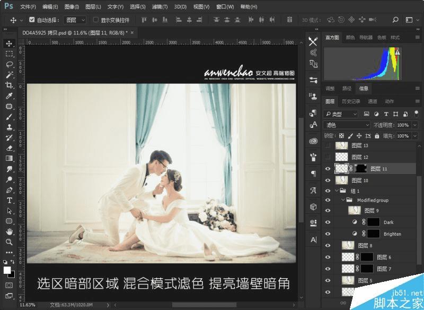
Task: Show 图层 13 via its visibility box
Action: tap(328, 145)
